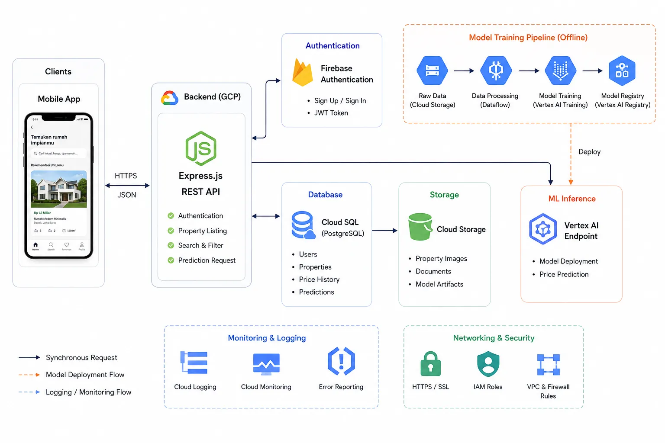Click the VPC & Firewall network icon

click(x=549, y=365)
